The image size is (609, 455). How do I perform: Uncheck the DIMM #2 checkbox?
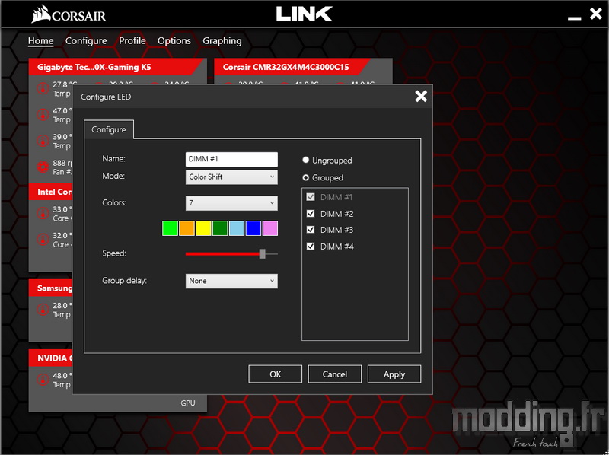(311, 214)
